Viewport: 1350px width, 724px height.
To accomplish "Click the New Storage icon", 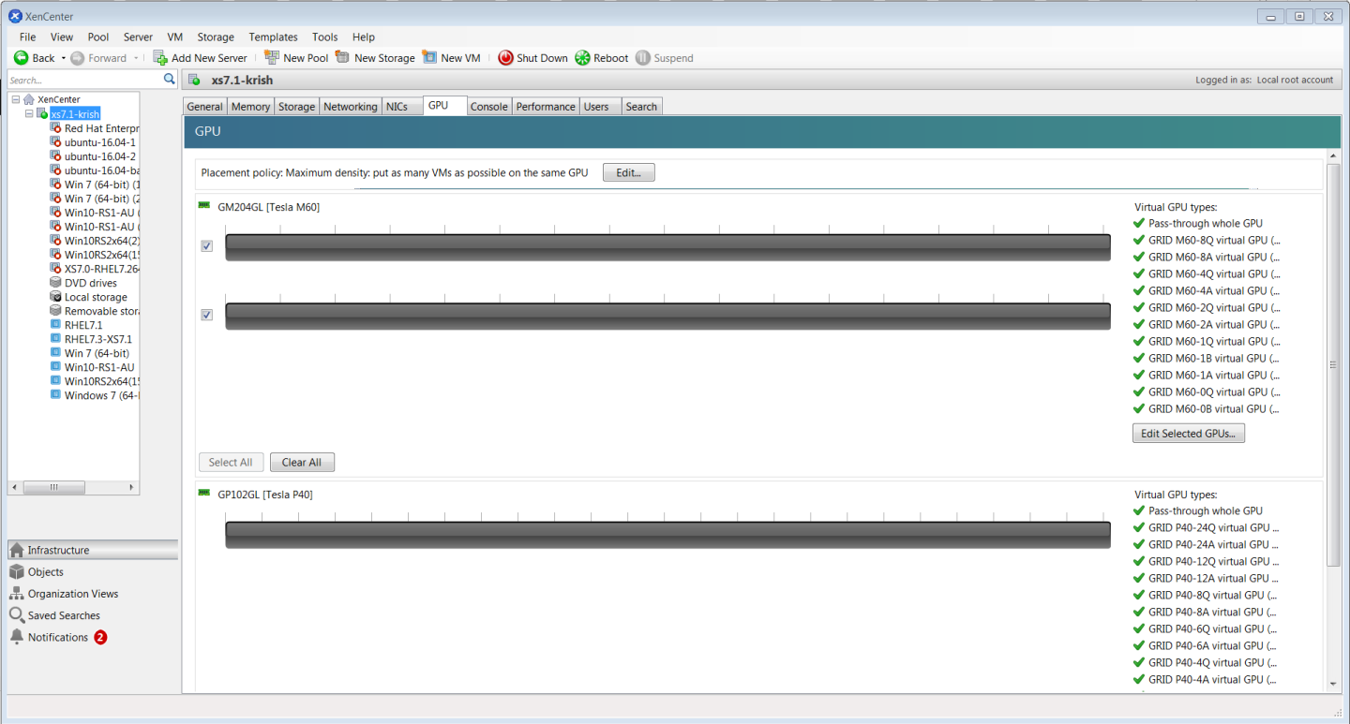I will tap(342, 57).
